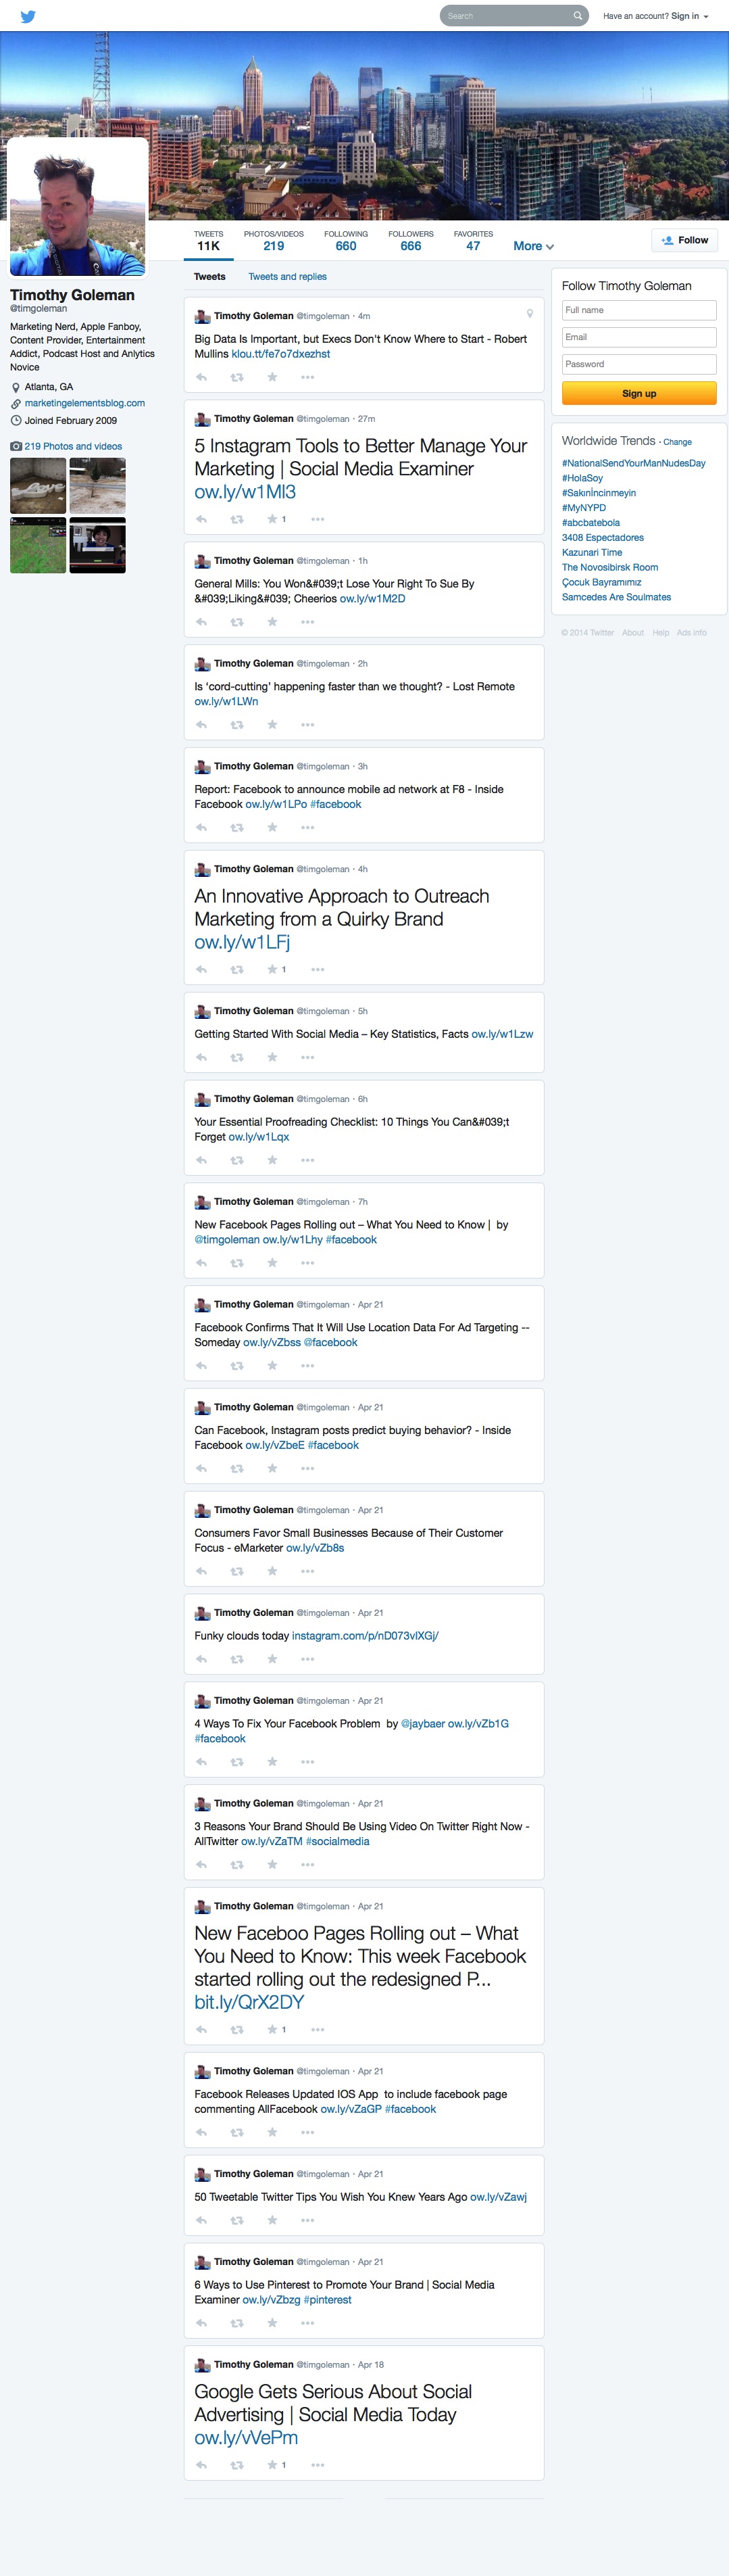The width and height of the screenshot is (729, 2576).
Task: Click the Twitter bird home icon
Action: point(28,16)
